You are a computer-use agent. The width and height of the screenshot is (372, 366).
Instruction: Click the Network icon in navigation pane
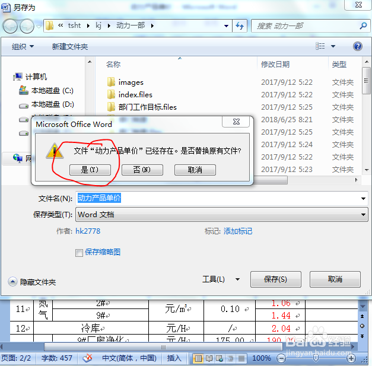pos(18,158)
